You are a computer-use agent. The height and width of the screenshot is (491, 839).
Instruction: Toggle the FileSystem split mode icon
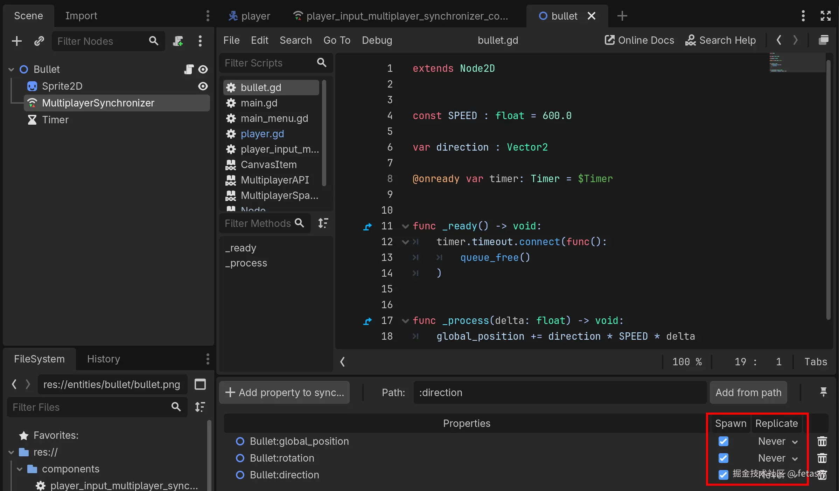[x=200, y=385]
